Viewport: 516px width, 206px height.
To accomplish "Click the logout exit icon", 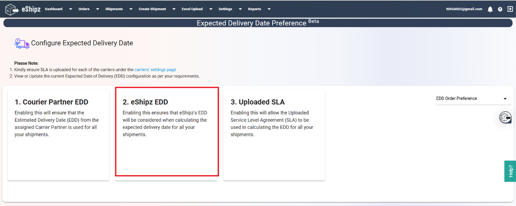I will tap(510, 9).
